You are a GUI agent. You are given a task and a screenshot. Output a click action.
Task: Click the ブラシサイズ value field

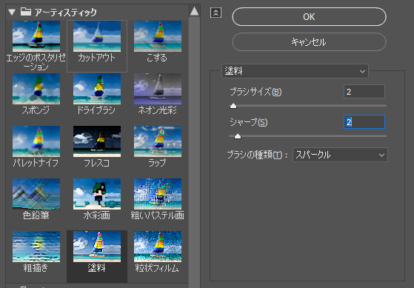pyautogui.click(x=364, y=92)
